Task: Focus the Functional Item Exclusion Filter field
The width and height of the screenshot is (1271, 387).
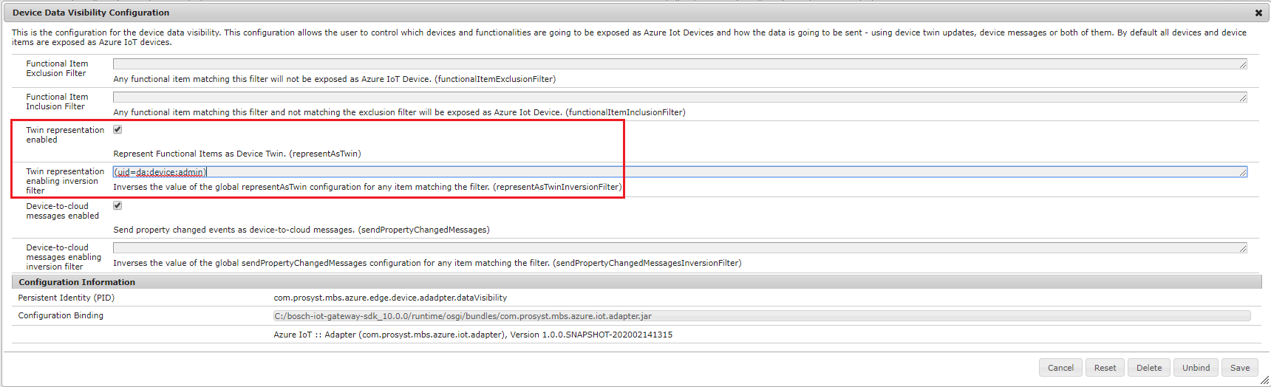Action: click(680, 64)
